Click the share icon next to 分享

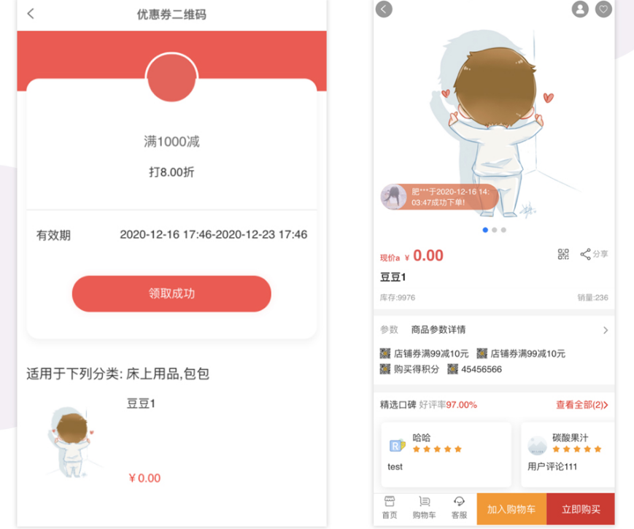point(585,254)
